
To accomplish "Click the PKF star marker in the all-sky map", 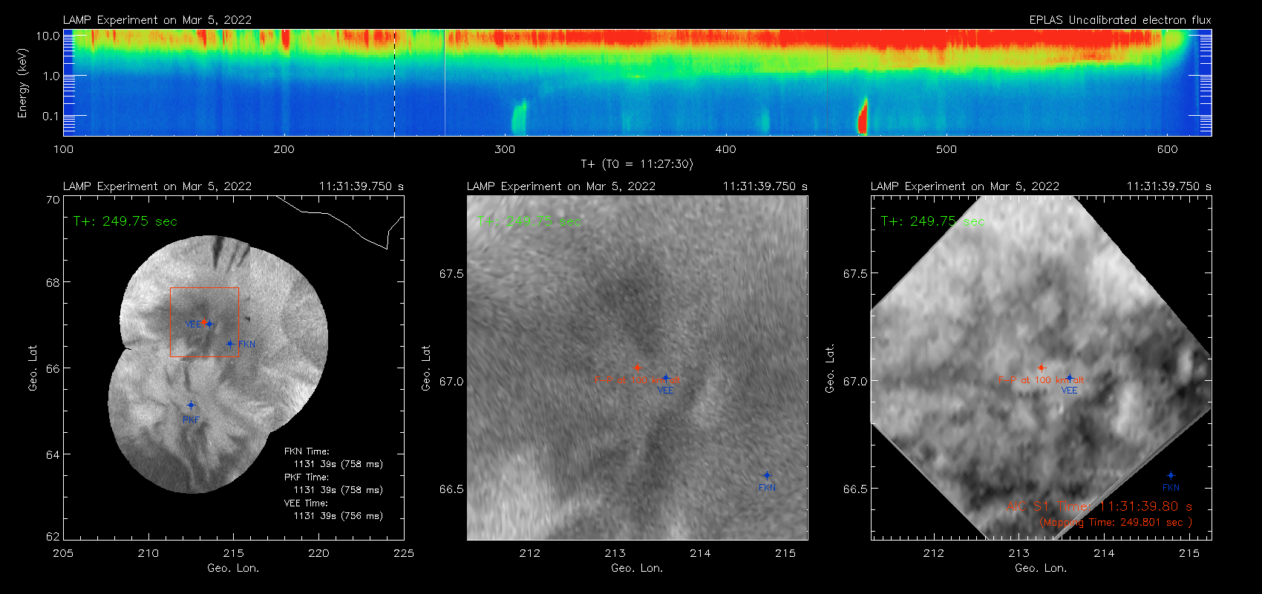I will [x=191, y=405].
